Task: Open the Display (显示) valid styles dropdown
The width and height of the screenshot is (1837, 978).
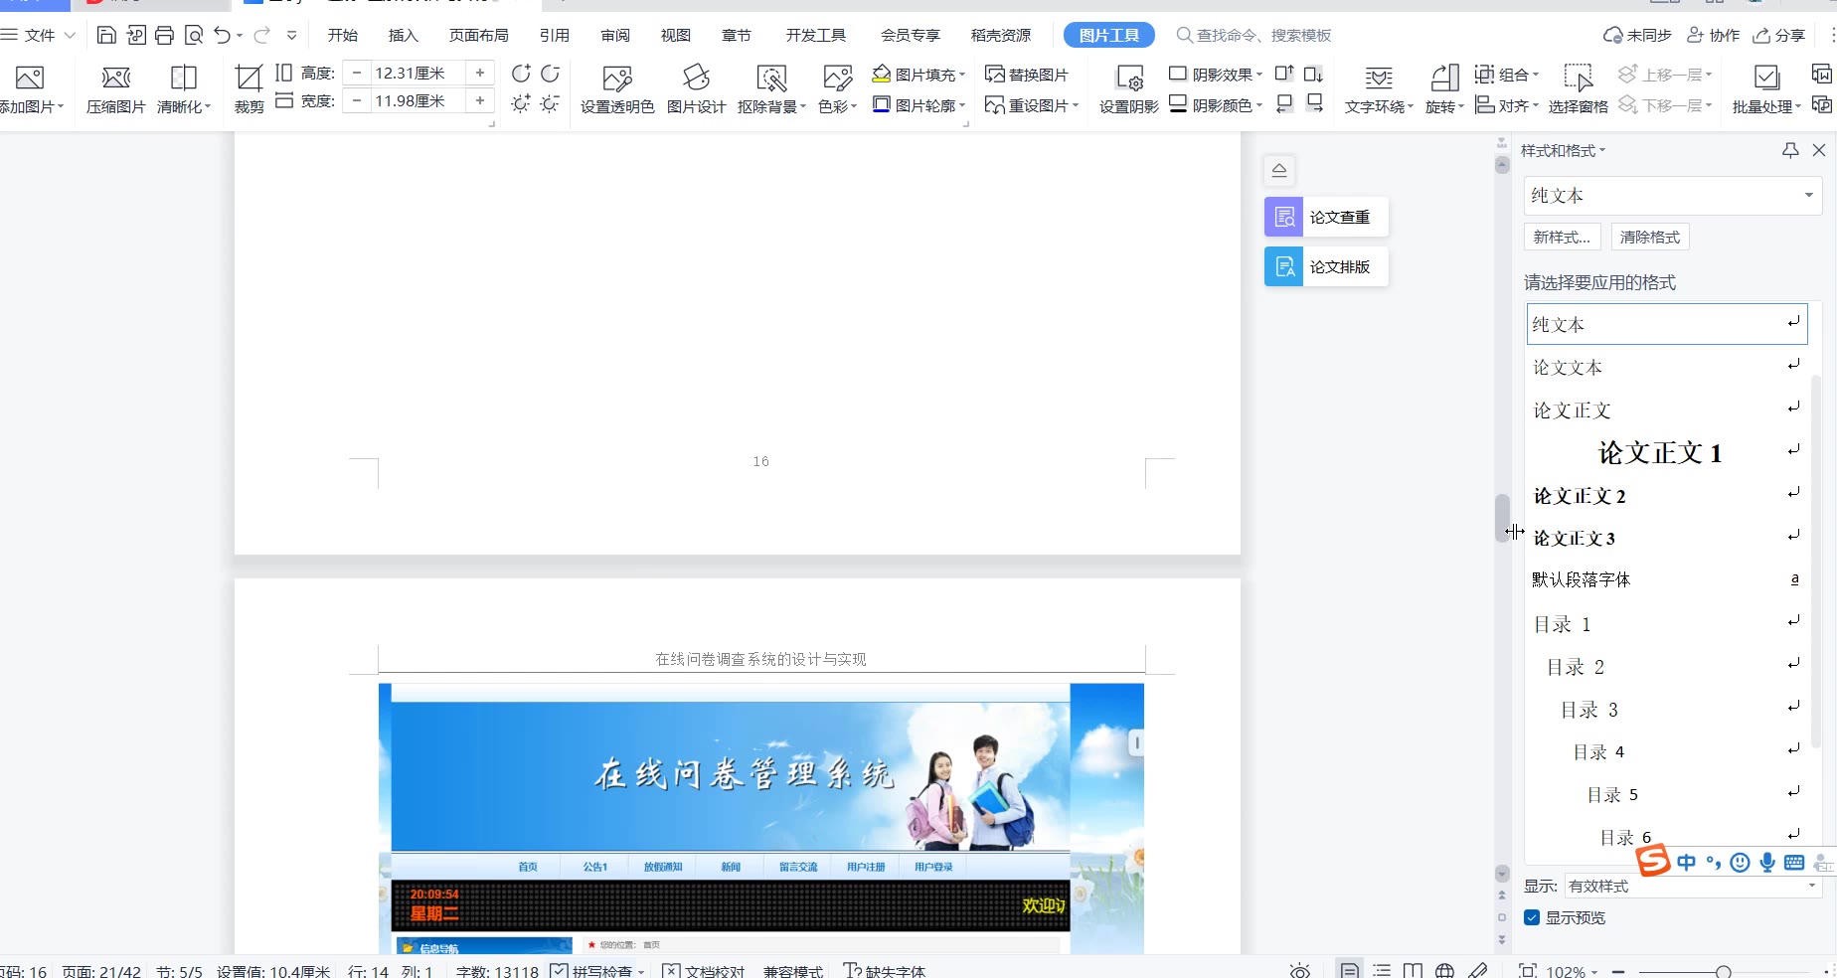Action: [1693, 886]
